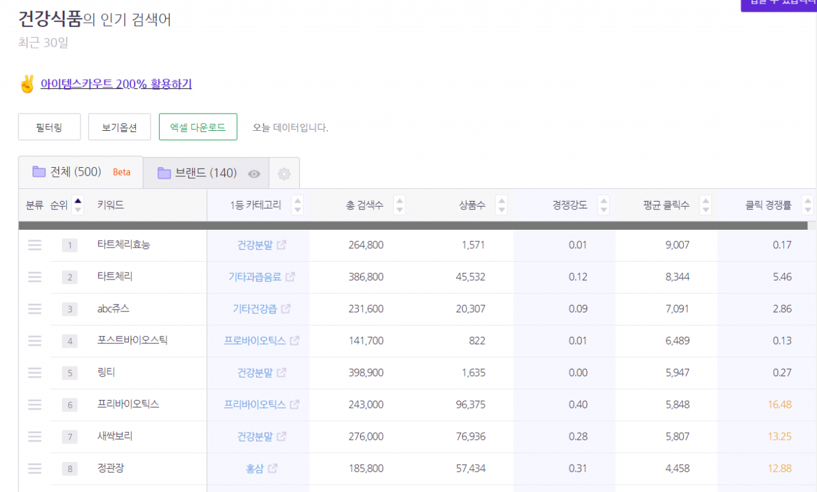Screen dimensions: 817x492
Task: Click click competition value 16.48
Action: pos(780,405)
